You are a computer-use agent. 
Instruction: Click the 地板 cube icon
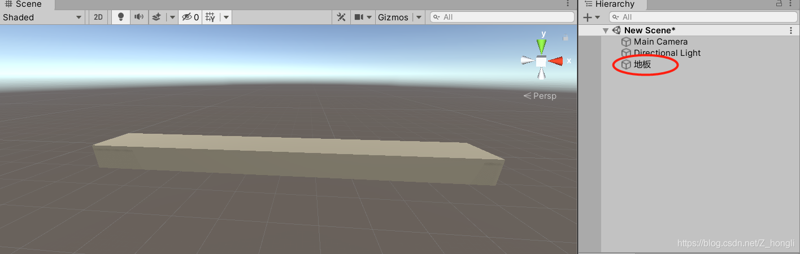[x=626, y=64]
